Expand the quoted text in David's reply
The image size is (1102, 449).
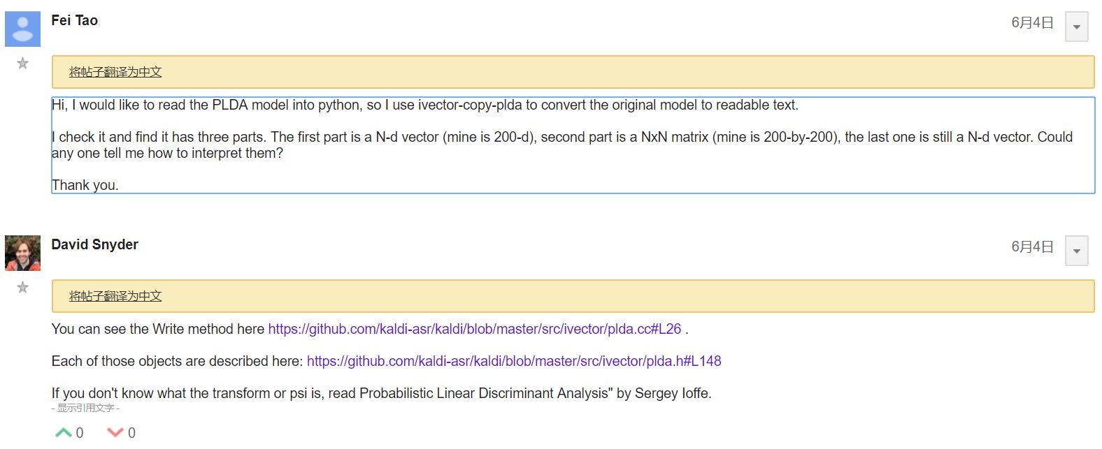pyautogui.click(x=85, y=408)
